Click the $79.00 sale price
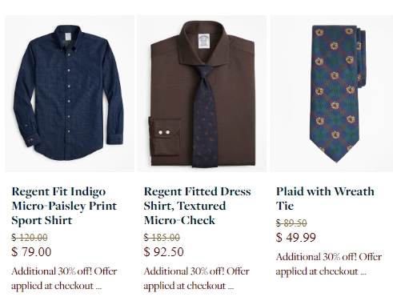Image resolution: width=393 pixels, height=297 pixels. pyautogui.click(x=31, y=252)
